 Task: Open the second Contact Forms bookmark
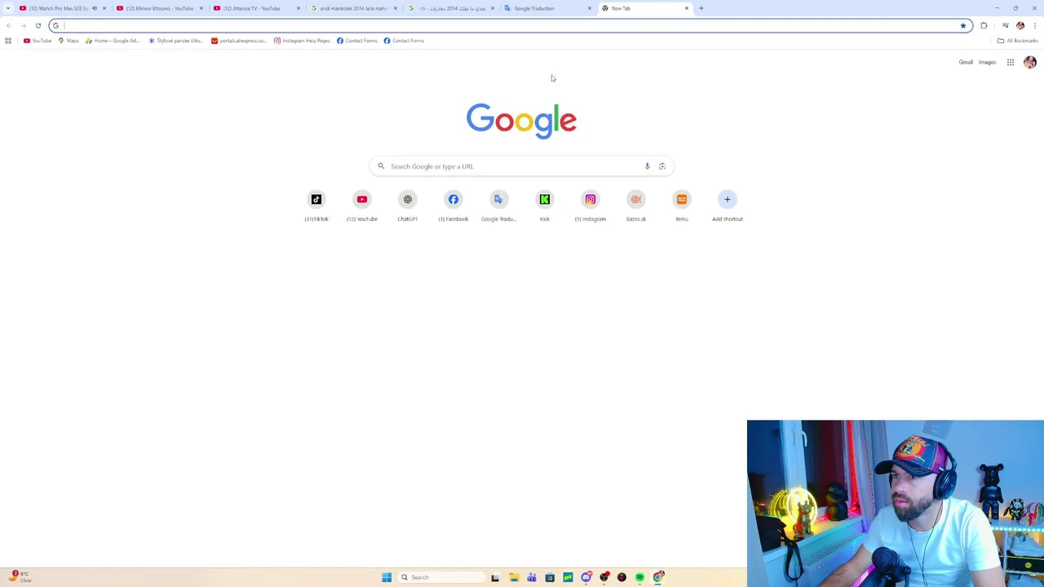(x=404, y=41)
